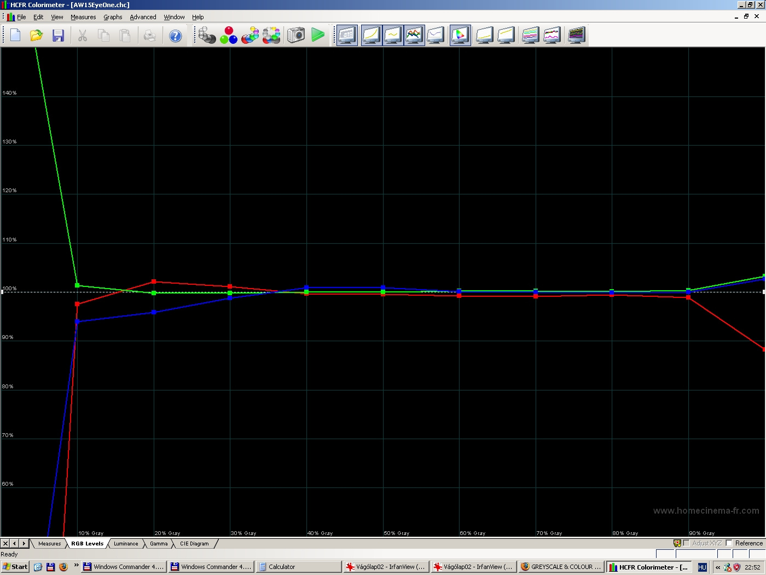This screenshot has width=766, height=575.
Task: Open help via the question mark icon
Action: (x=175, y=36)
